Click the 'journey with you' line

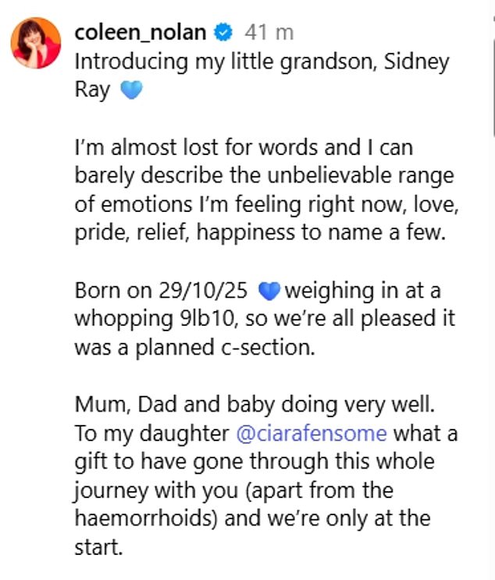[233, 492]
